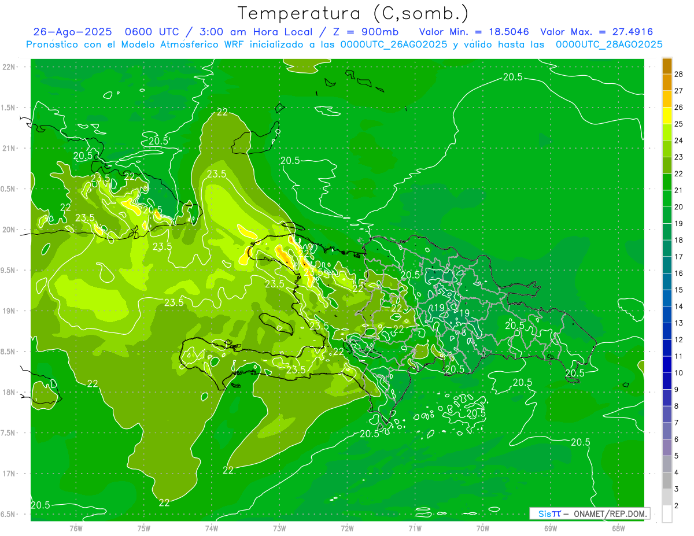
Task: Click the '18N' latitude axis label
Action: click(x=9, y=392)
